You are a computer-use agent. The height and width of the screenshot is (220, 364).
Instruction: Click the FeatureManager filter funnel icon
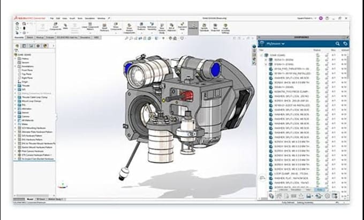[17, 50]
